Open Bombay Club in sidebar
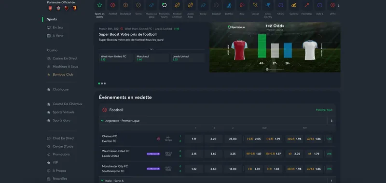Viewport: 386px width, 183px height. point(63,74)
